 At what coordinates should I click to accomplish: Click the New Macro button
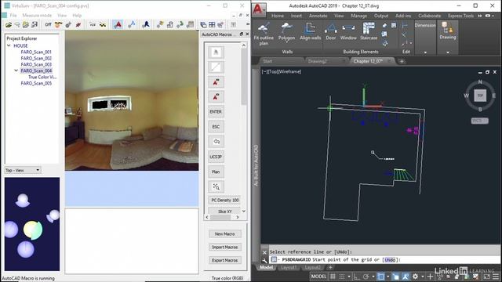225,234
